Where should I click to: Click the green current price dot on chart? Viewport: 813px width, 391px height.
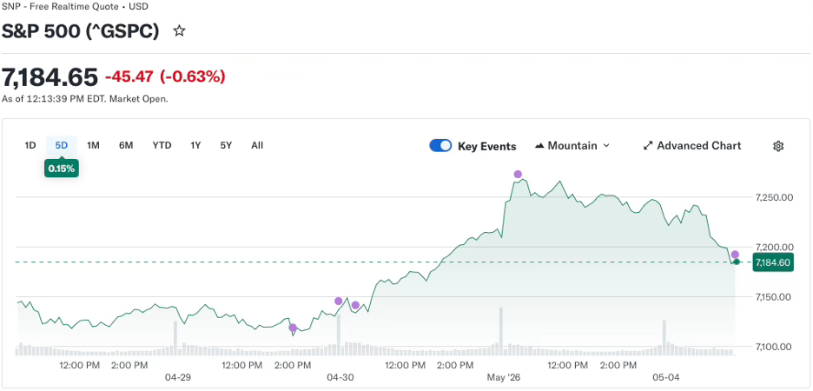(x=737, y=262)
